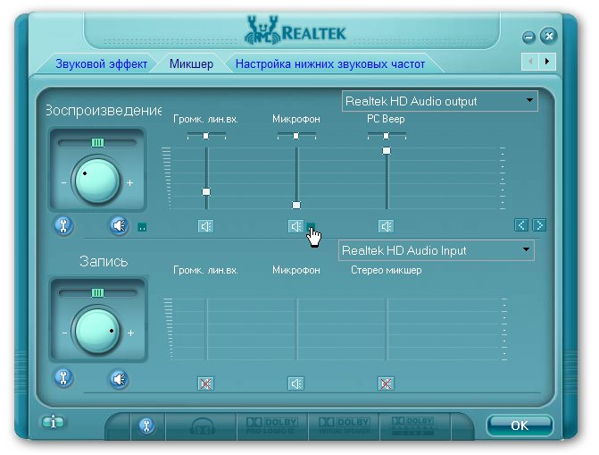Click bottom bar wrench settings icon
The image size is (599, 455).
click(x=146, y=426)
